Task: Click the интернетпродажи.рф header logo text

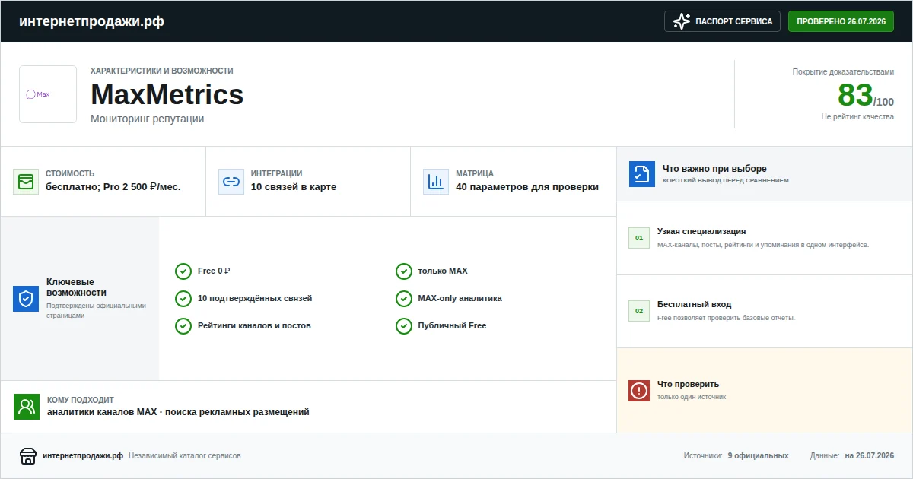Action: point(91,21)
